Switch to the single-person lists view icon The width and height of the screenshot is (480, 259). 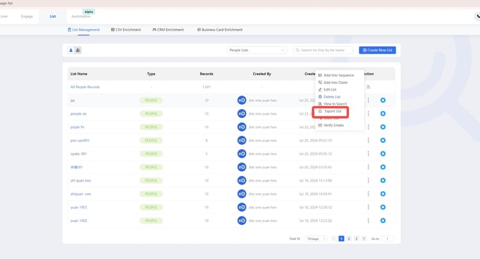coord(70,50)
